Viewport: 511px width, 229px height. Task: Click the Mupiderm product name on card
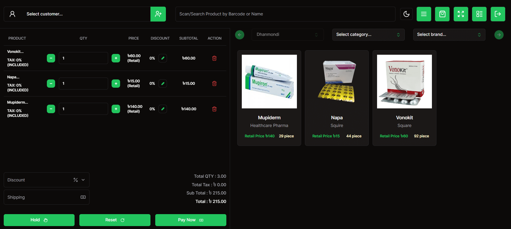coord(269,118)
